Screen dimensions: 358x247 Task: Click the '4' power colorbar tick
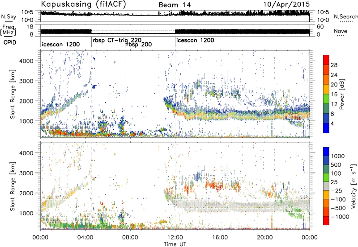pyautogui.click(x=332, y=123)
